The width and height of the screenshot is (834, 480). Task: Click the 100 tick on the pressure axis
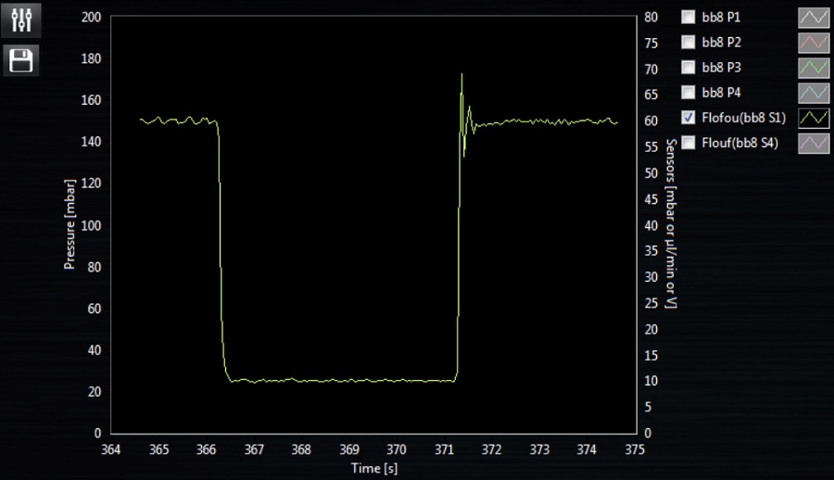[92, 225]
